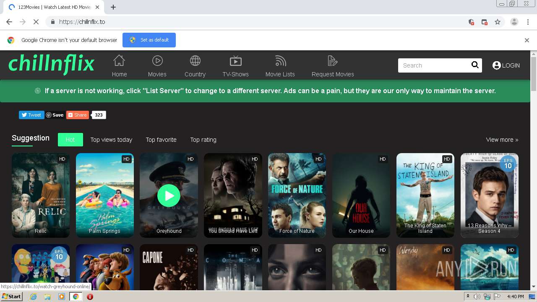Click the scrollbar down arrow

[534, 287]
